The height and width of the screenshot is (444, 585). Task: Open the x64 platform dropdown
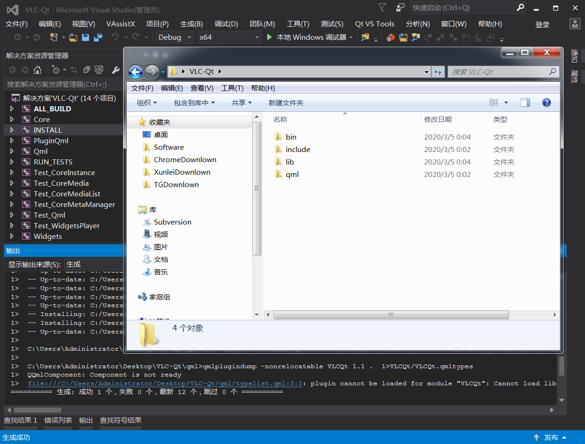[x=257, y=37]
